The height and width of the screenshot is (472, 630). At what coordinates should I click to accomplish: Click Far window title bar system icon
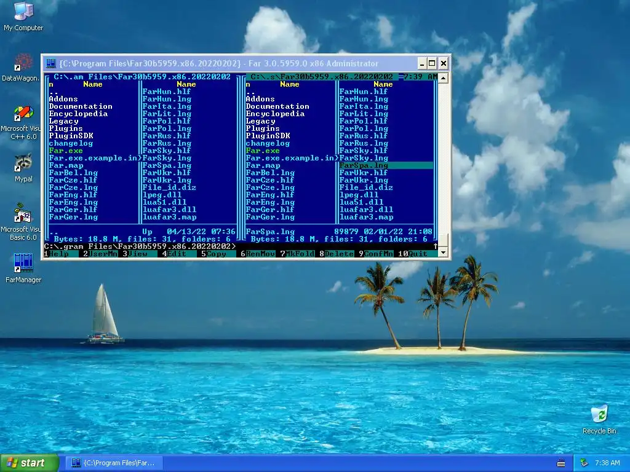coord(51,63)
